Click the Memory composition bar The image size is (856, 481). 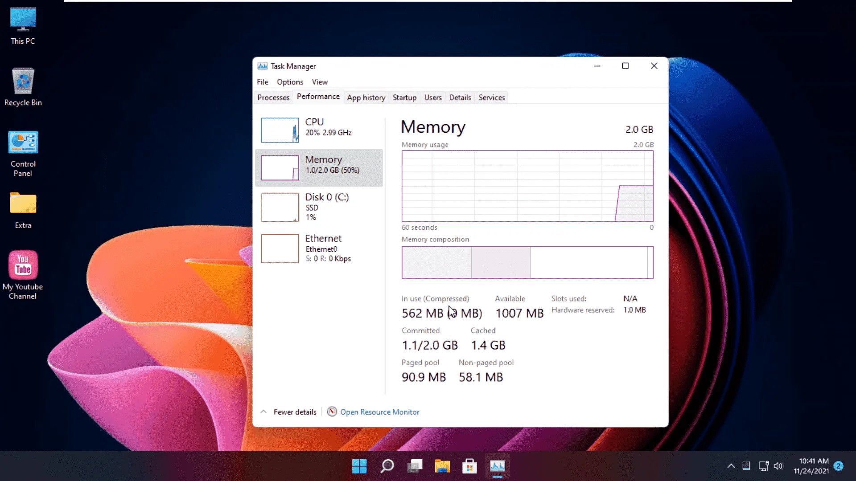[x=527, y=262]
